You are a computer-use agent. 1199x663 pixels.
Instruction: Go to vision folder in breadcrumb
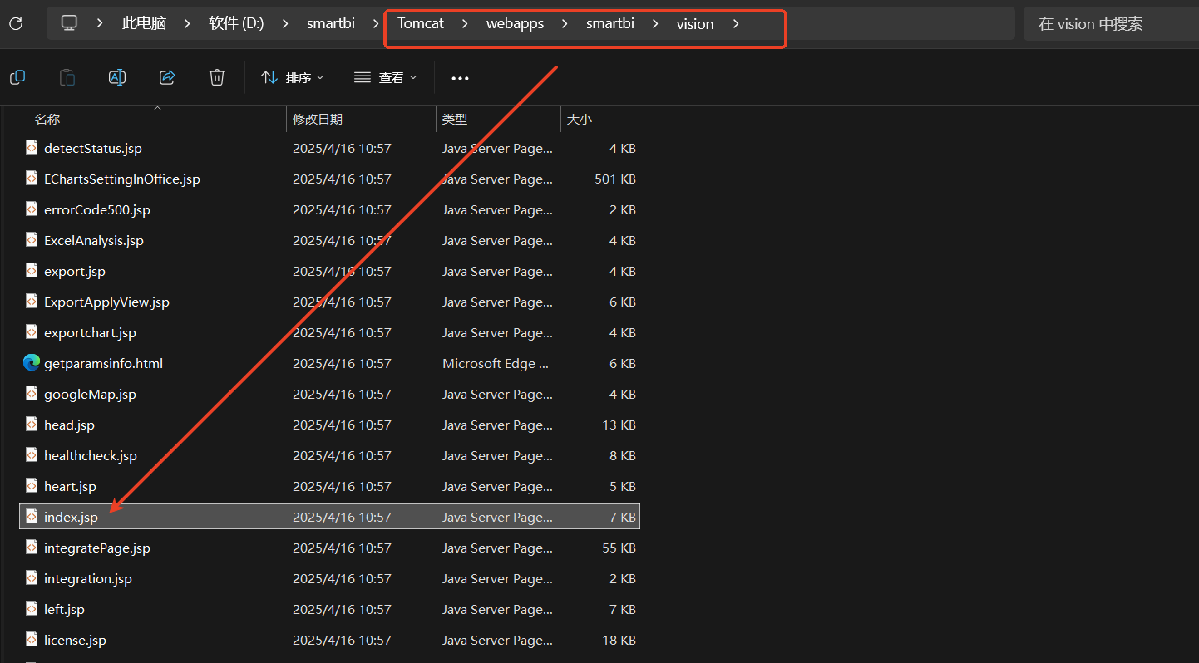(x=695, y=24)
